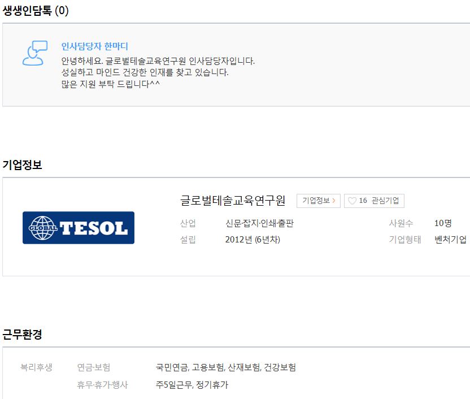Click the employee count 10명
Viewport: 470px width, 399px height.
443,223
